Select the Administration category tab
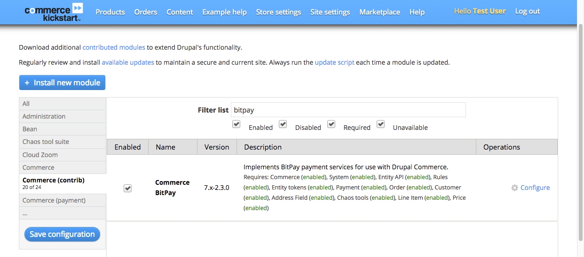The width and height of the screenshot is (584, 257). (63, 116)
